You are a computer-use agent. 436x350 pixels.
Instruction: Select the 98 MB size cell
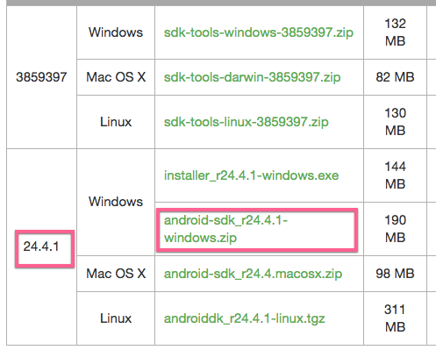click(395, 274)
